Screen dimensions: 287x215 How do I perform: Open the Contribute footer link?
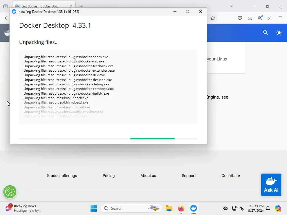[x=230, y=176]
